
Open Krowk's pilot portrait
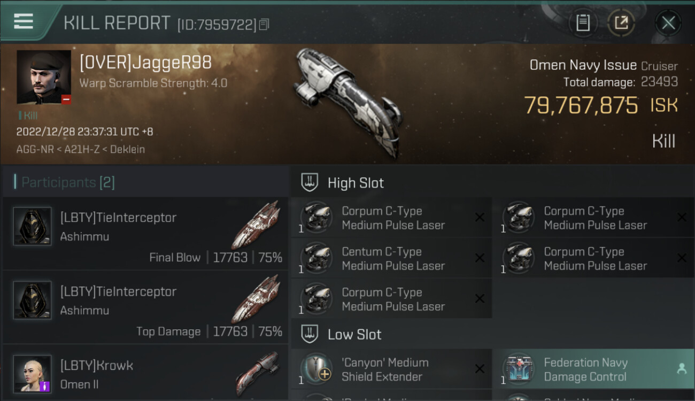click(33, 374)
